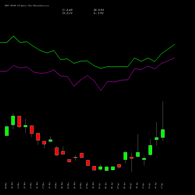Click the green candlestick above 10 Apr
Screen dimensions: 195x195
coord(138,154)
